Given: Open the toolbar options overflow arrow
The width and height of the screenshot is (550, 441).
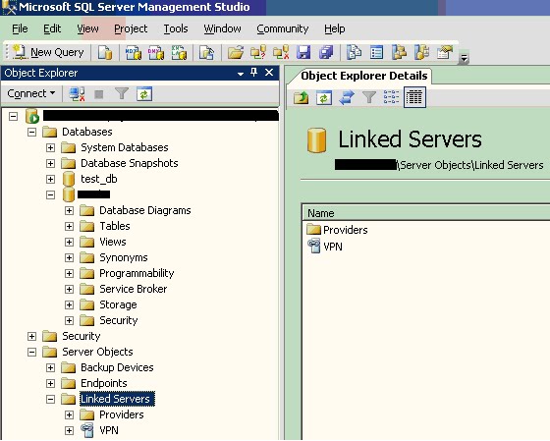Looking at the screenshot, I should [464, 58].
